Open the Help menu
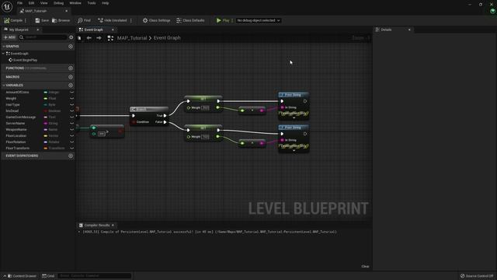This screenshot has height=280, width=497. coord(106,3)
